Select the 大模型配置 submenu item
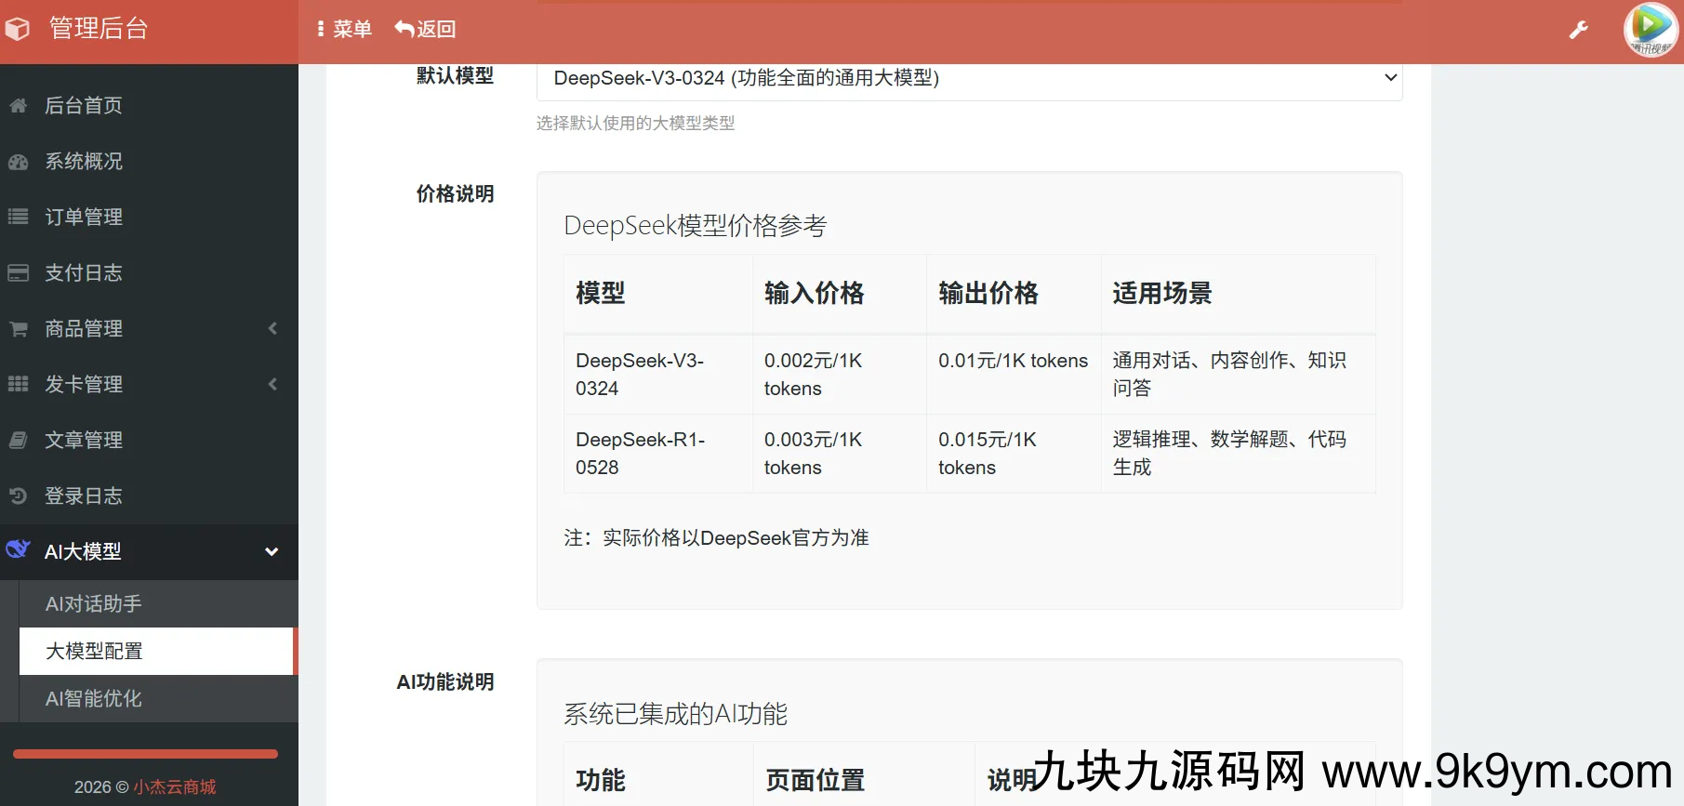Image resolution: width=1684 pixels, height=806 pixels. [95, 652]
